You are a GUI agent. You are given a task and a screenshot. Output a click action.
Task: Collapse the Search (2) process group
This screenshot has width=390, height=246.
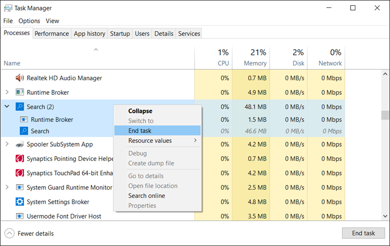[7, 106]
